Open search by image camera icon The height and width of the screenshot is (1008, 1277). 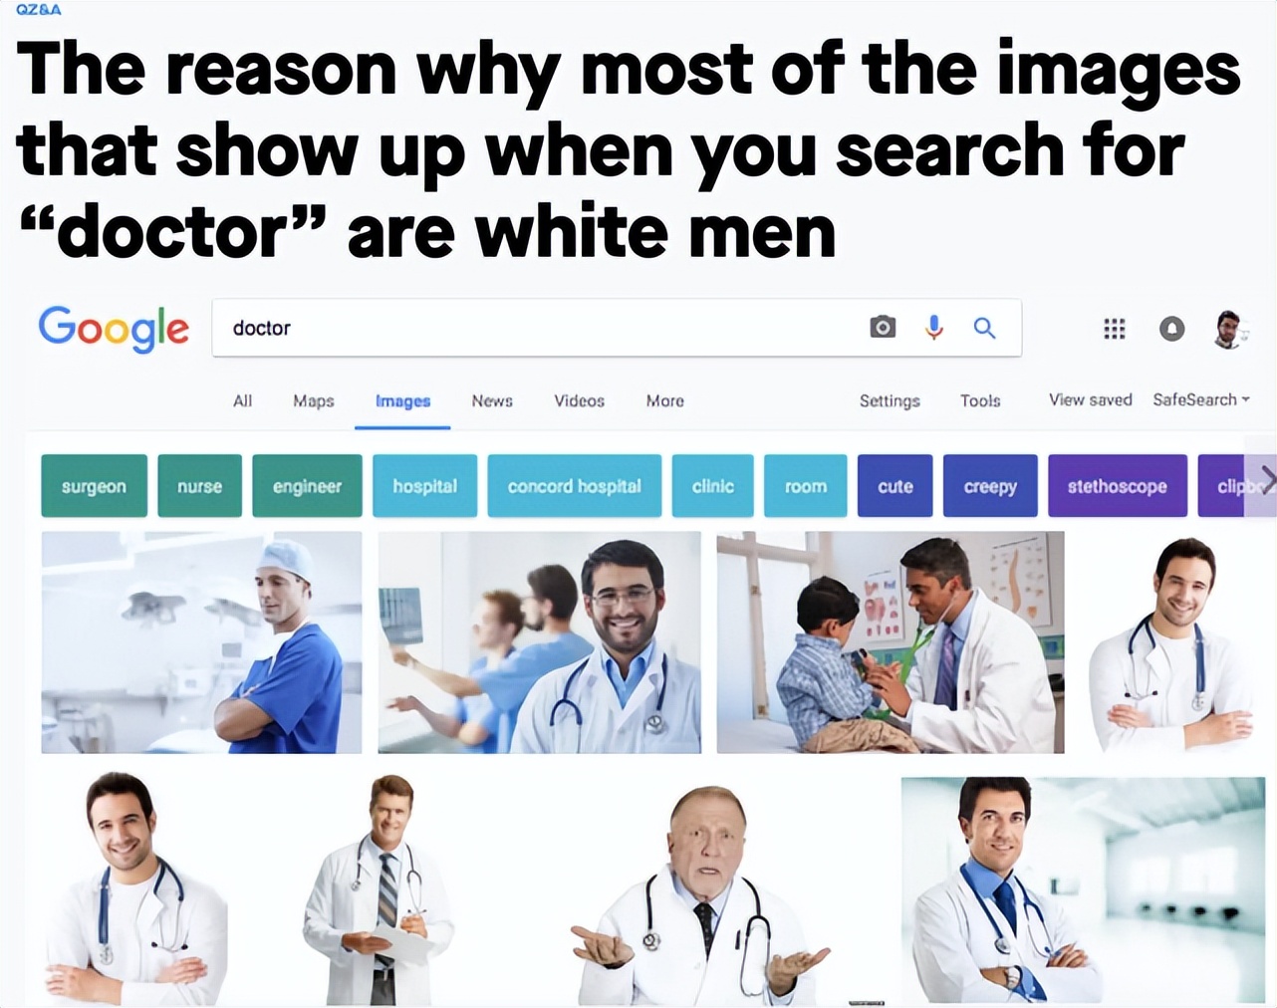click(883, 328)
